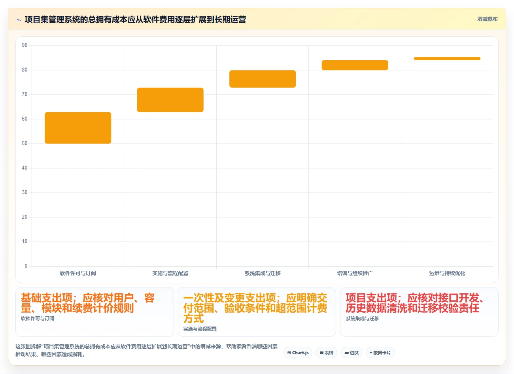Click the chart title heading text
The height and width of the screenshot is (374, 514).
point(135,20)
